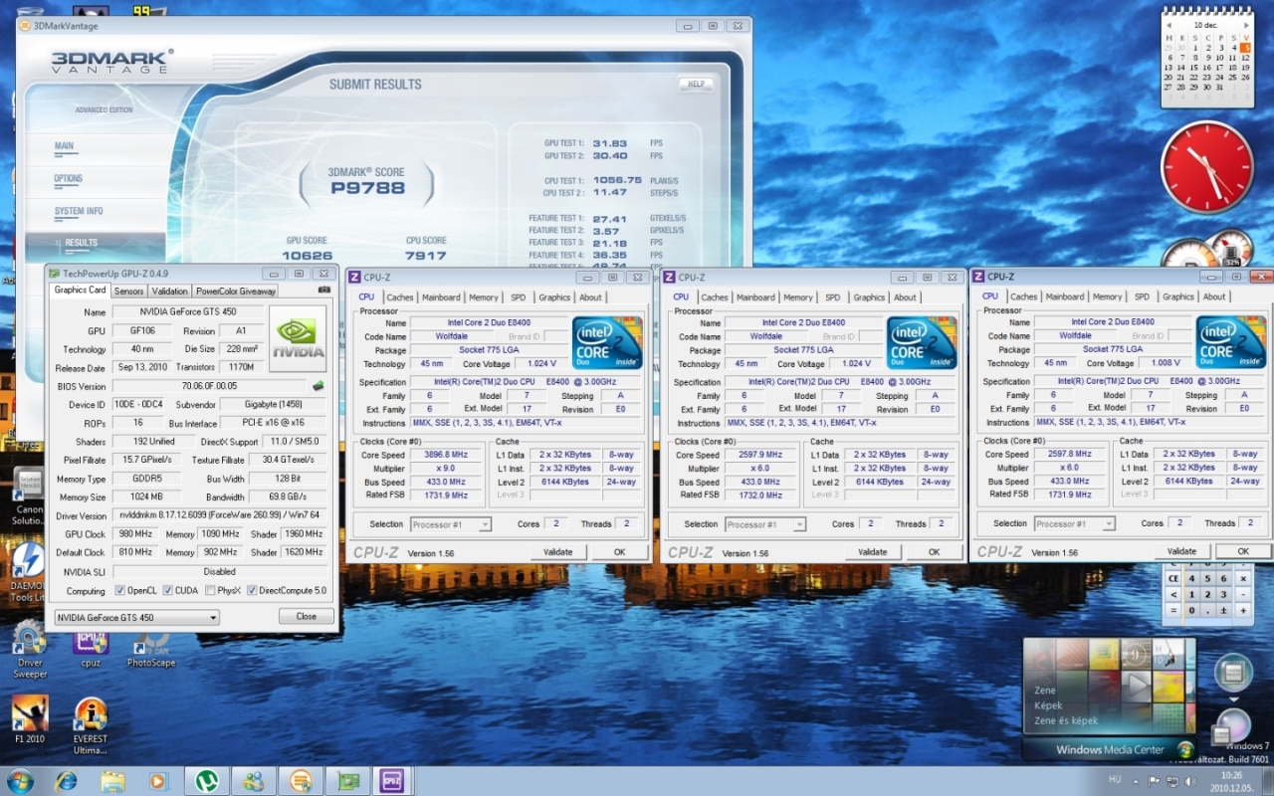Open the Mainboard tab in left CPU-Z

click(x=441, y=298)
